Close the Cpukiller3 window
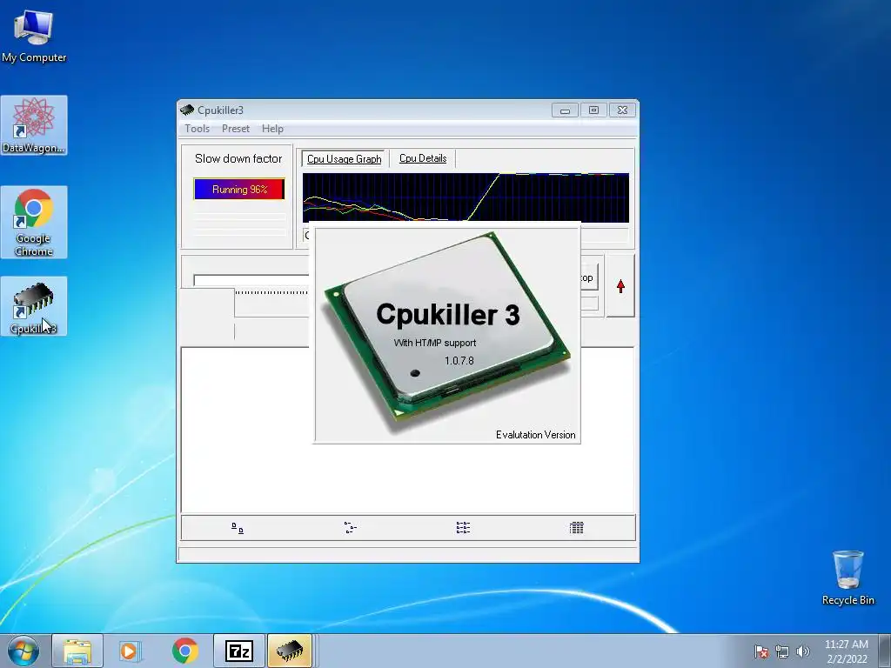 (622, 110)
